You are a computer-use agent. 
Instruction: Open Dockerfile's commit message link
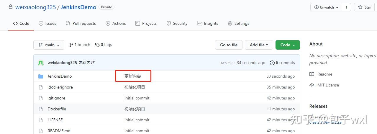tap(135, 109)
